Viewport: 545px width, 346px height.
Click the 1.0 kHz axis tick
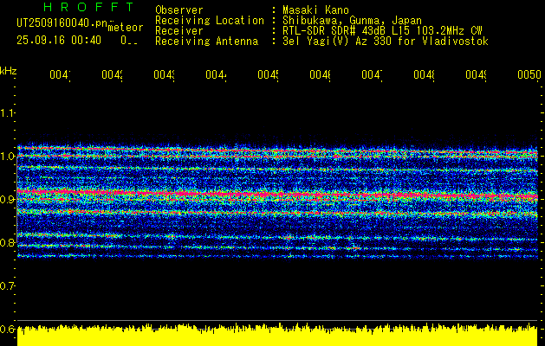pos(8,156)
